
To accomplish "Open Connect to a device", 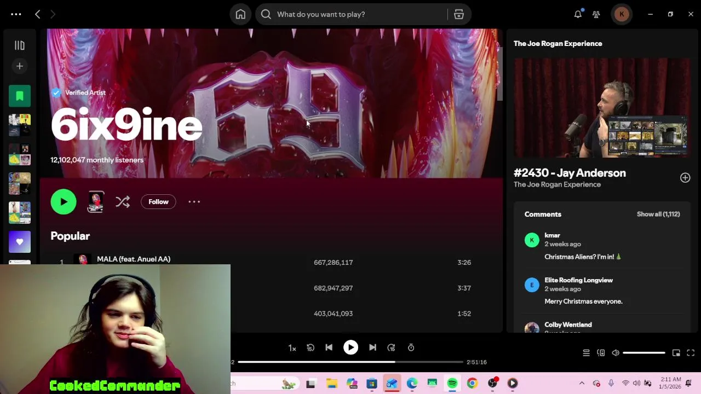I will (x=601, y=353).
